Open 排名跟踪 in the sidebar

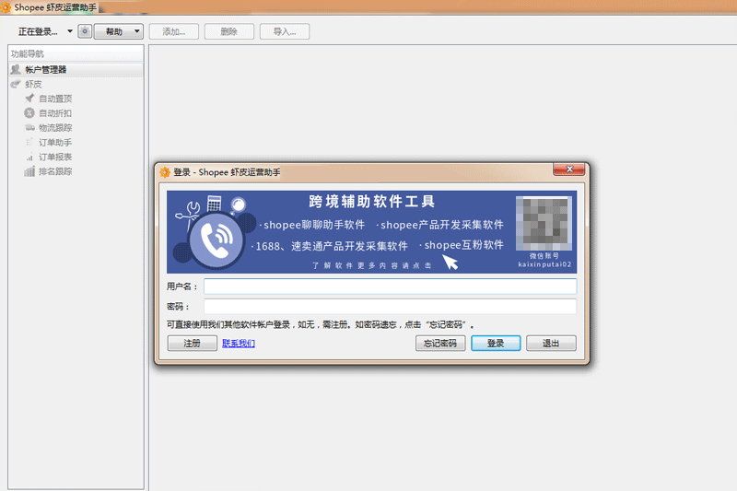tap(55, 171)
